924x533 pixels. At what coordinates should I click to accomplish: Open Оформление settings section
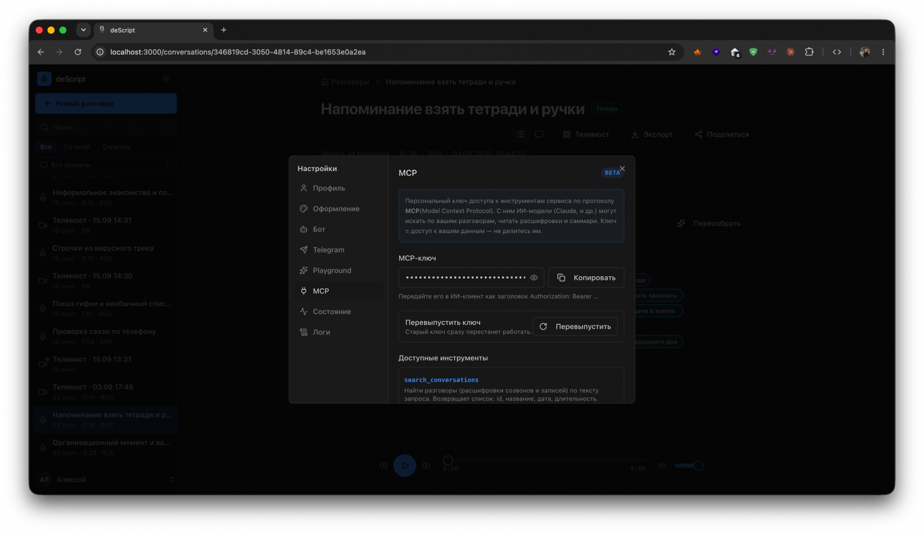(x=339, y=209)
